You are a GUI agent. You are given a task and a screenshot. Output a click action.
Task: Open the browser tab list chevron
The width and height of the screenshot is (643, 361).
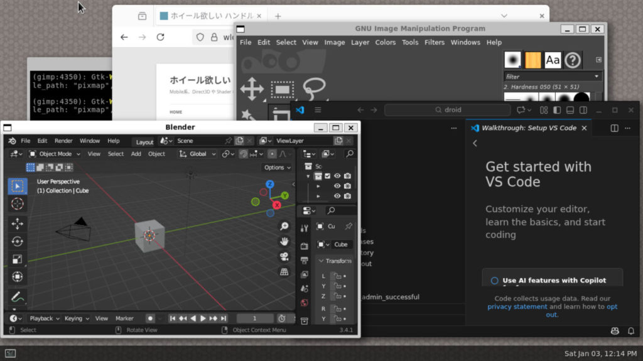(504, 16)
